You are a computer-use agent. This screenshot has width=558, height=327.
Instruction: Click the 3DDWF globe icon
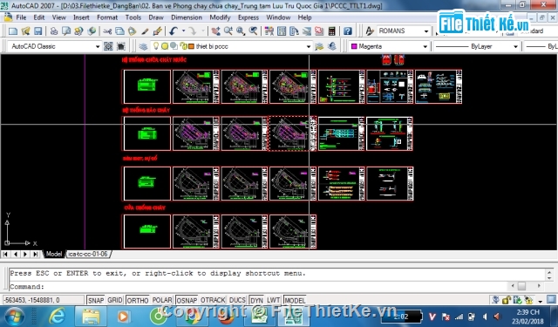(x=92, y=31)
